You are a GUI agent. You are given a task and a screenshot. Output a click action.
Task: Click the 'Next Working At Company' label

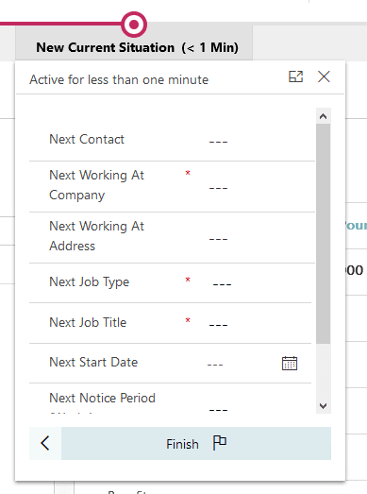click(x=96, y=185)
